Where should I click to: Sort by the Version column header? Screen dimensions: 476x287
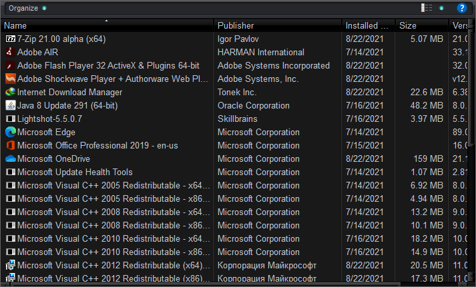pyautogui.click(x=459, y=25)
